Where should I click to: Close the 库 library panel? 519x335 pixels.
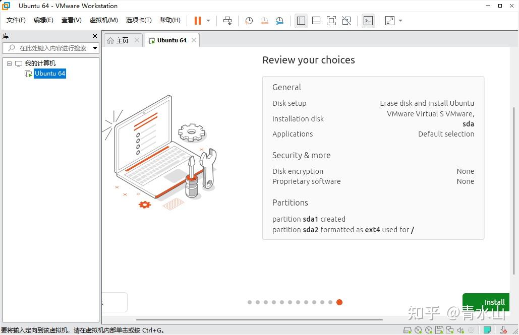click(x=95, y=36)
